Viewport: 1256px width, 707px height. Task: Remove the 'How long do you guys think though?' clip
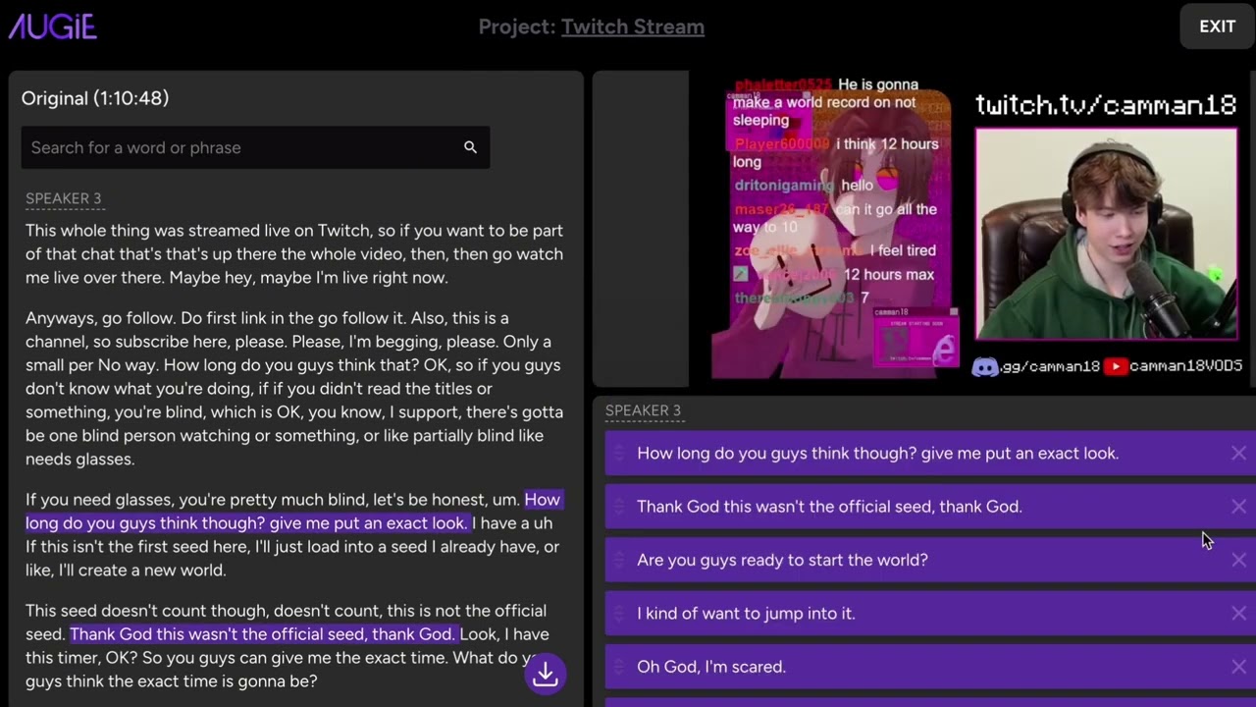1238,454
